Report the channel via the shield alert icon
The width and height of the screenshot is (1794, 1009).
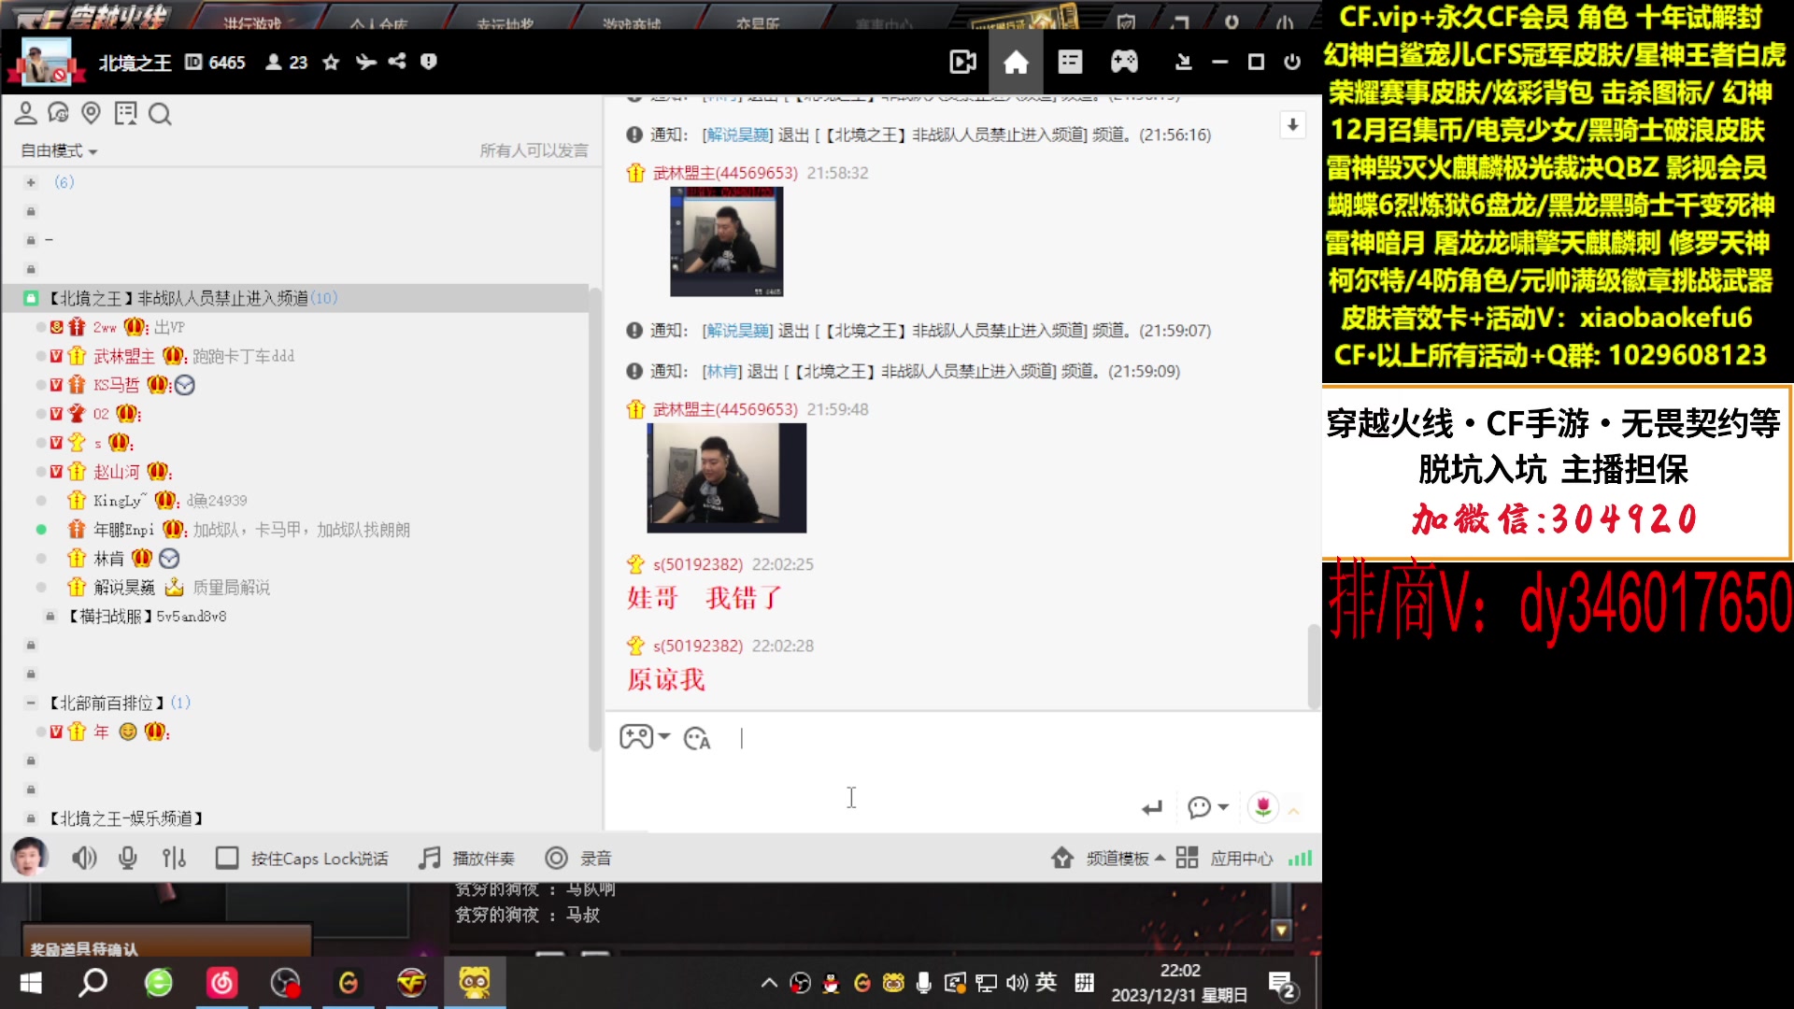pyautogui.click(x=429, y=62)
